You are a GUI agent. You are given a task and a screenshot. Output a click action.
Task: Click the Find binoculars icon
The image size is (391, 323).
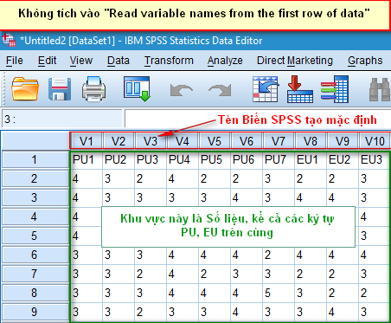pos(380,90)
